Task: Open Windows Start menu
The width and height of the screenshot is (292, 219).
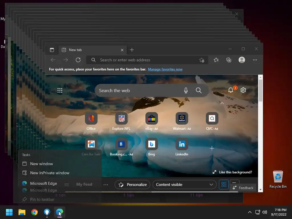Action: tap(9, 212)
